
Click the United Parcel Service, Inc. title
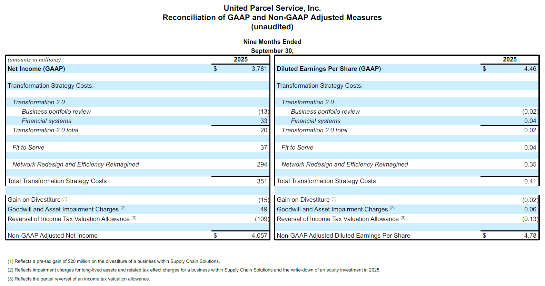click(272, 8)
